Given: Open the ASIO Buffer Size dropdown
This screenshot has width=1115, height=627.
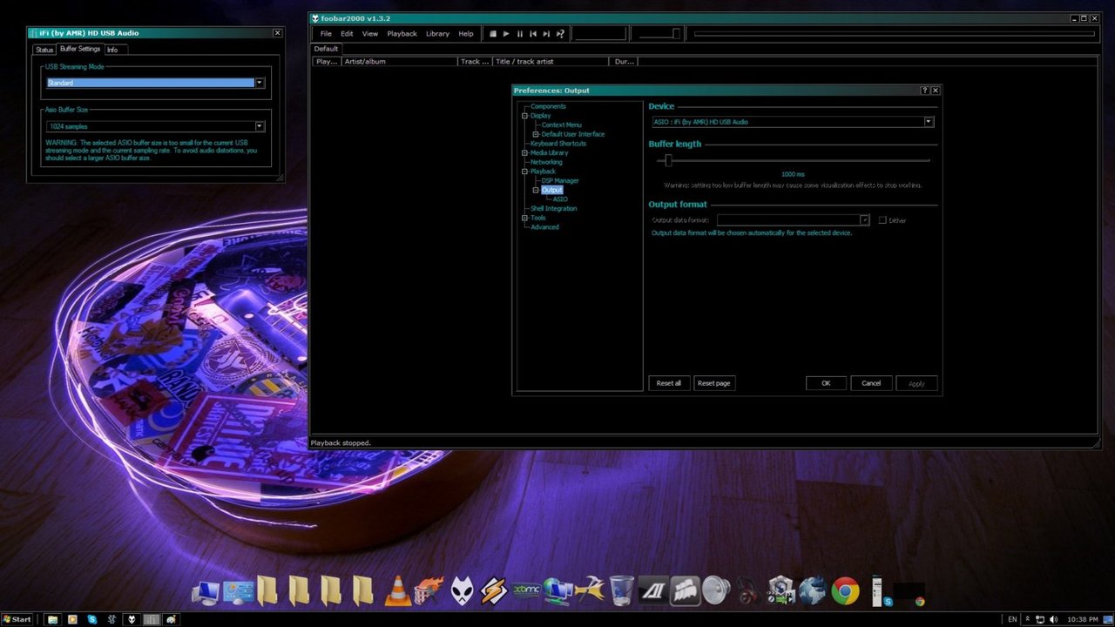Looking at the screenshot, I should pos(260,126).
